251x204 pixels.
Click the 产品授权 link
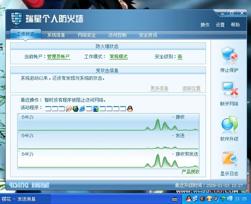click(191, 172)
